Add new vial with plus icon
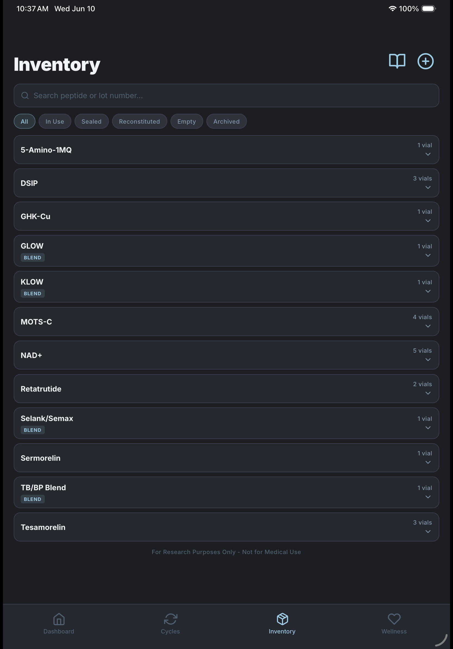Image resolution: width=453 pixels, height=649 pixels. (x=426, y=61)
